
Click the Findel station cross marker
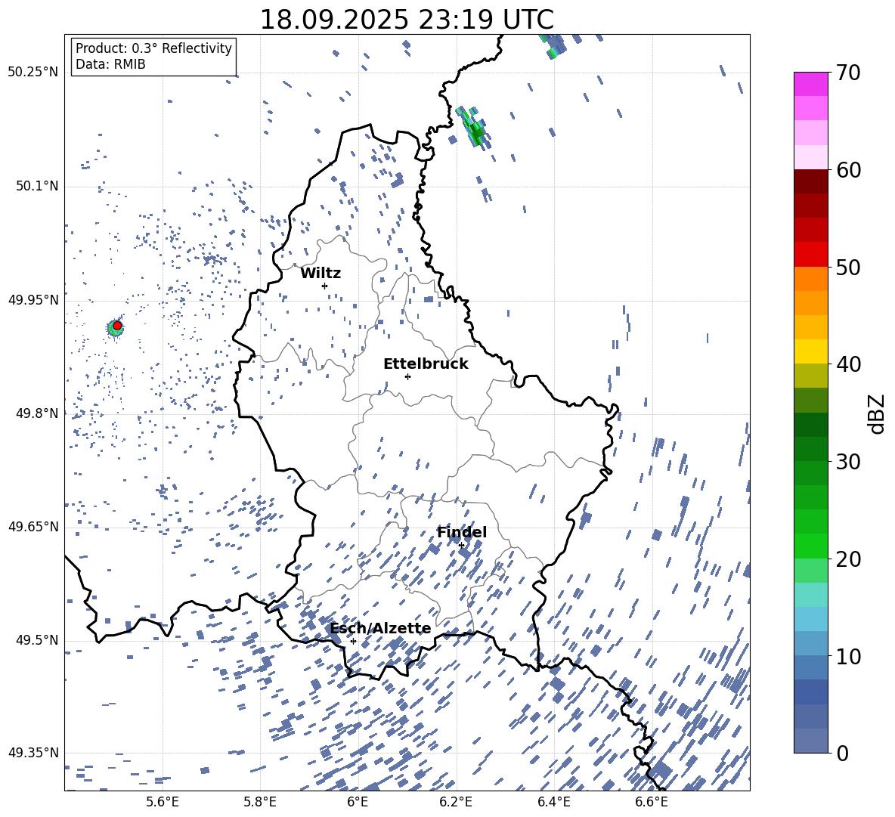[461, 545]
